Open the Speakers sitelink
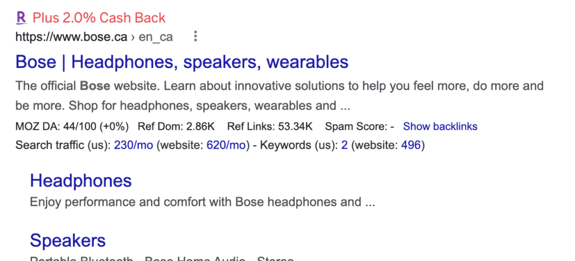575x261 pixels. pos(67,241)
